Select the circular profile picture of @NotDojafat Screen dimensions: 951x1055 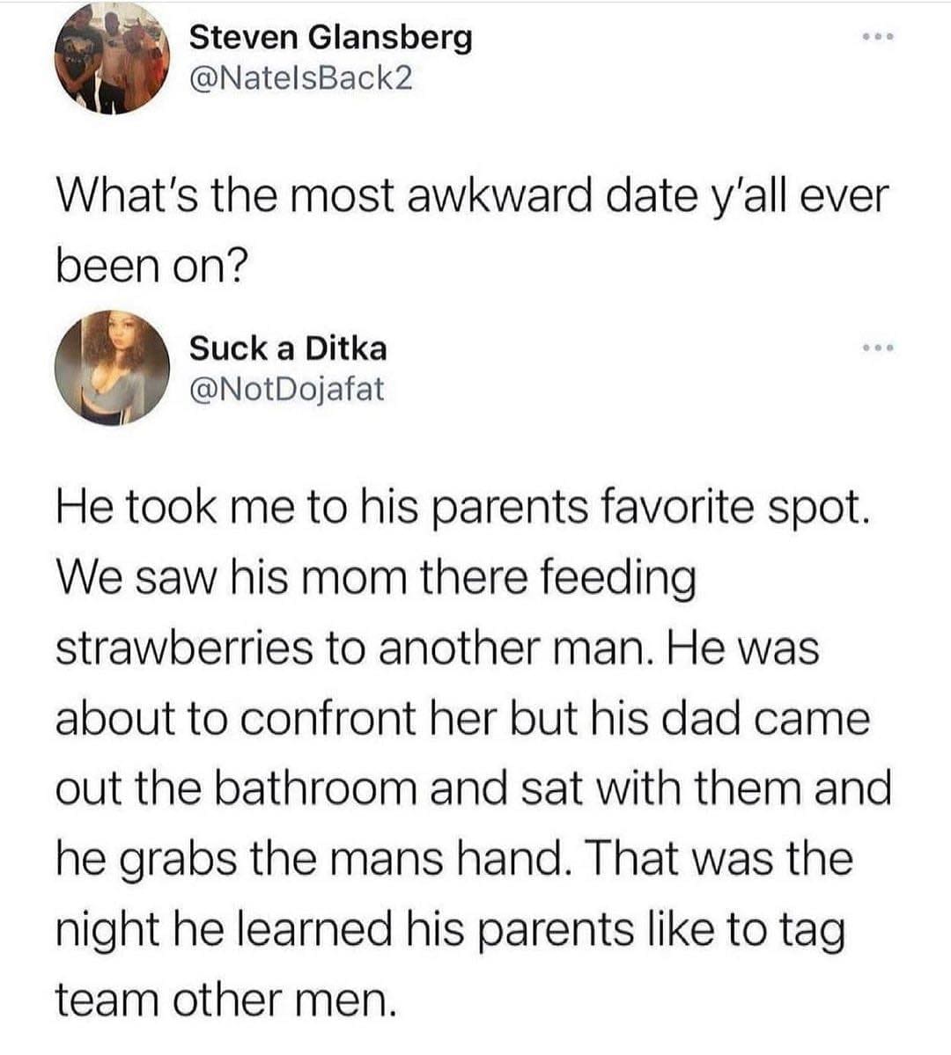pyautogui.click(x=114, y=368)
